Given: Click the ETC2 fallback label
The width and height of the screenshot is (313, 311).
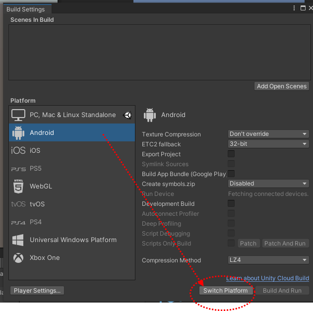Looking at the screenshot, I should 161,144.
